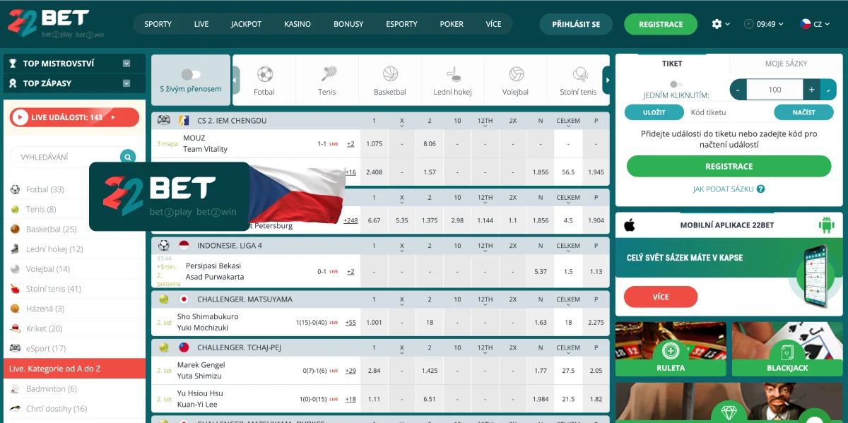Image resolution: width=848 pixels, height=423 pixels.
Task: Open the 'JAK PODAT SÁZKU' help link
Action: tap(722, 189)
